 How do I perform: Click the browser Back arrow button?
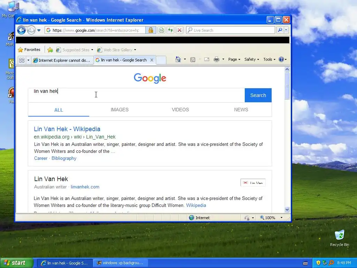[21, 30]
